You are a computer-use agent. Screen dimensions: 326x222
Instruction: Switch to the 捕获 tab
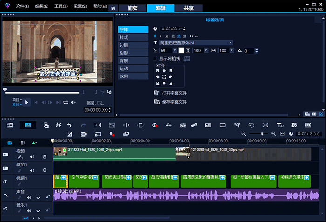133,8
